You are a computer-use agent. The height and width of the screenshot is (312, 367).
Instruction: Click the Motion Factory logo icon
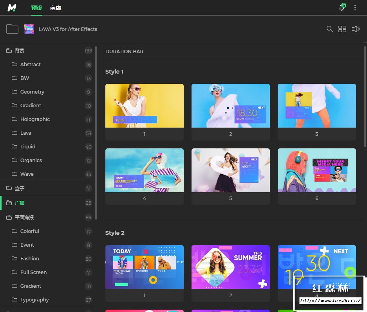[13, 7]
